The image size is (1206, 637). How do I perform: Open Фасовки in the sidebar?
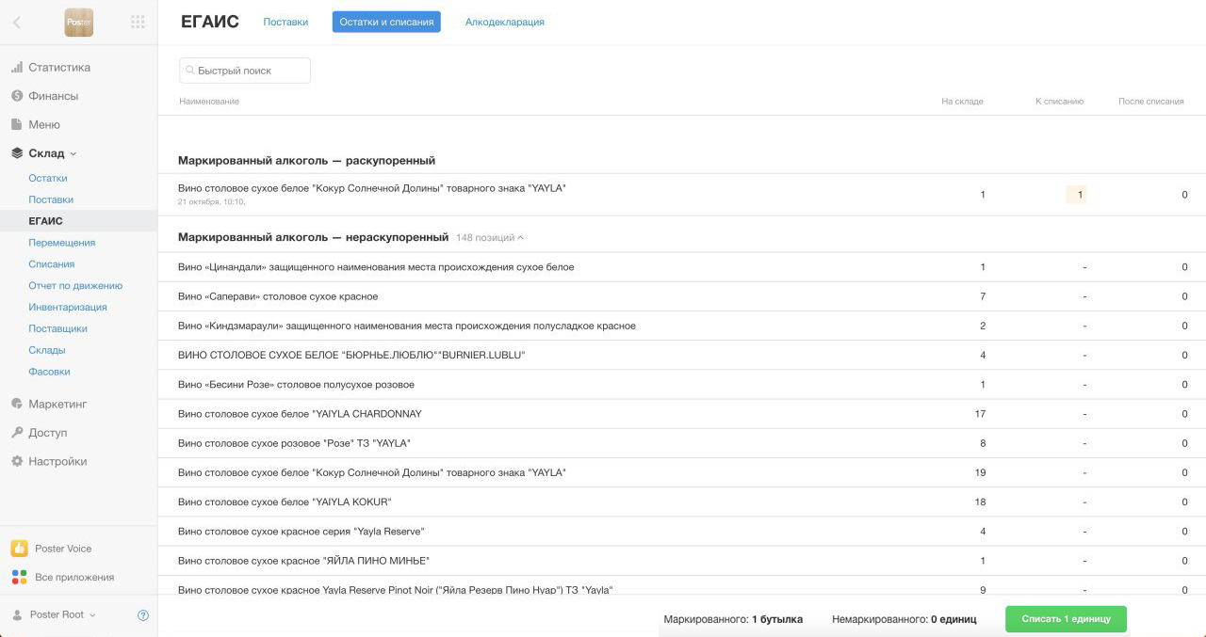click(50, 372)
